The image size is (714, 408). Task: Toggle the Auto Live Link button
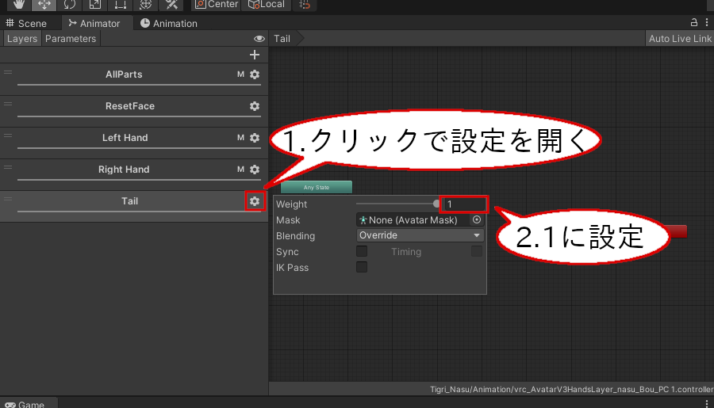click(x=680, y=39)
